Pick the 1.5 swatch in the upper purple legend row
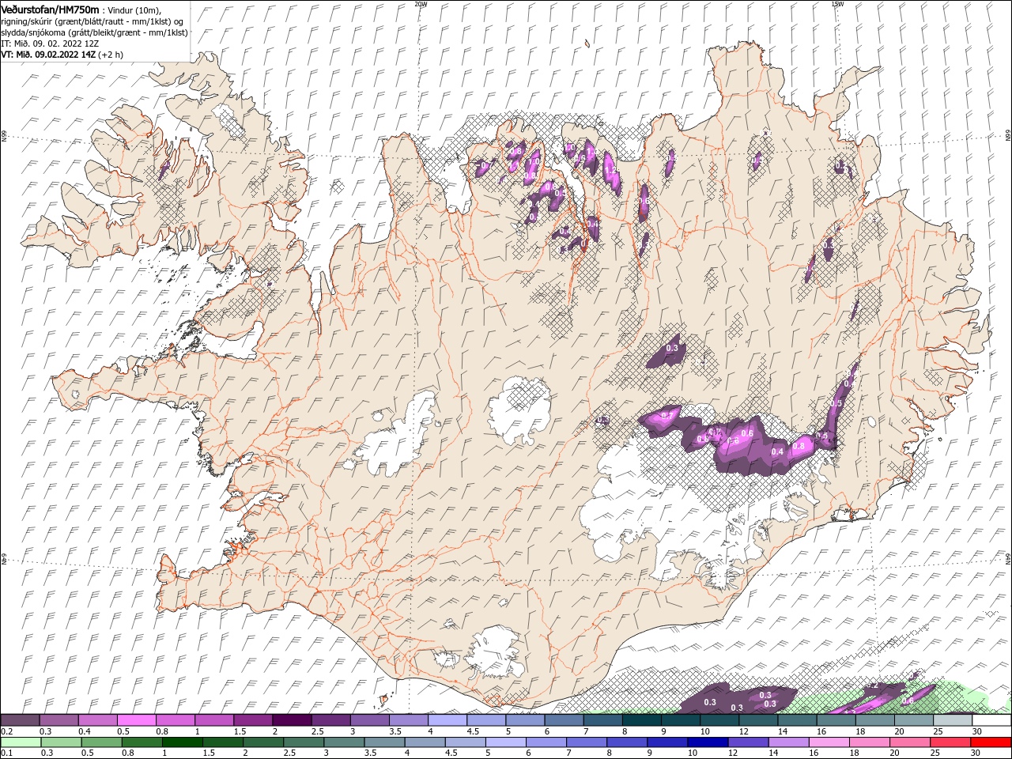 [253, 720]
